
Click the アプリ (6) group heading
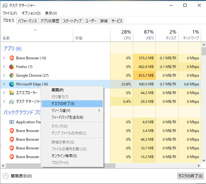(x=13, y=49)
